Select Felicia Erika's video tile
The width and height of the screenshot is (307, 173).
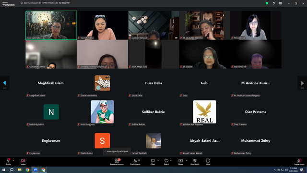click(x=256, y=25)
